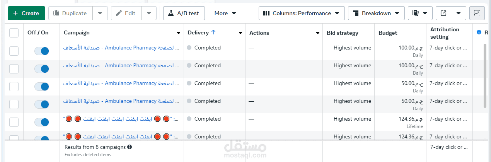Open the More menu
491x162 pixels.
click(225, 13)
